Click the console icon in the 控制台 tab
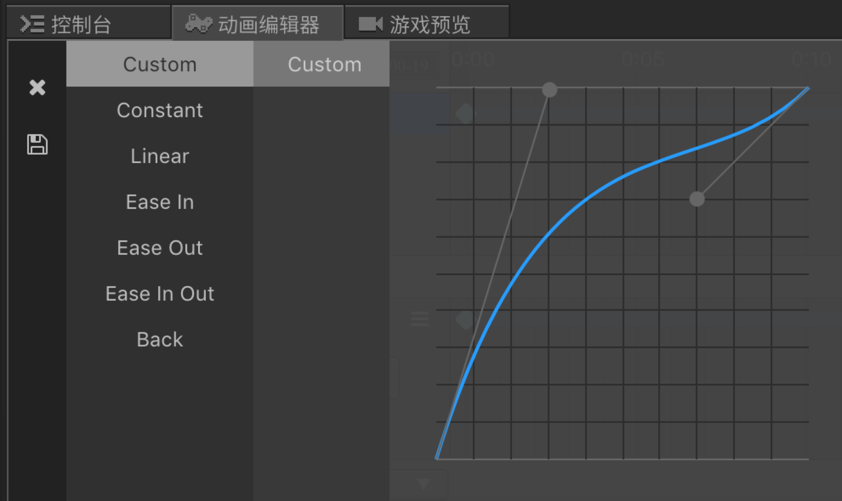This screenshot has width=842, height=501. (32, 24)
